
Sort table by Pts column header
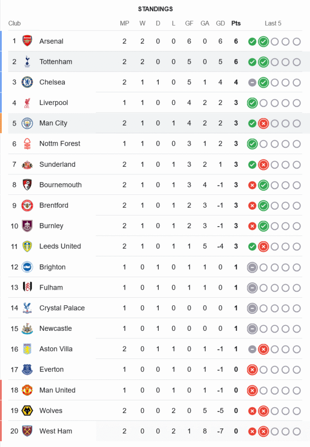pos(236,23)
